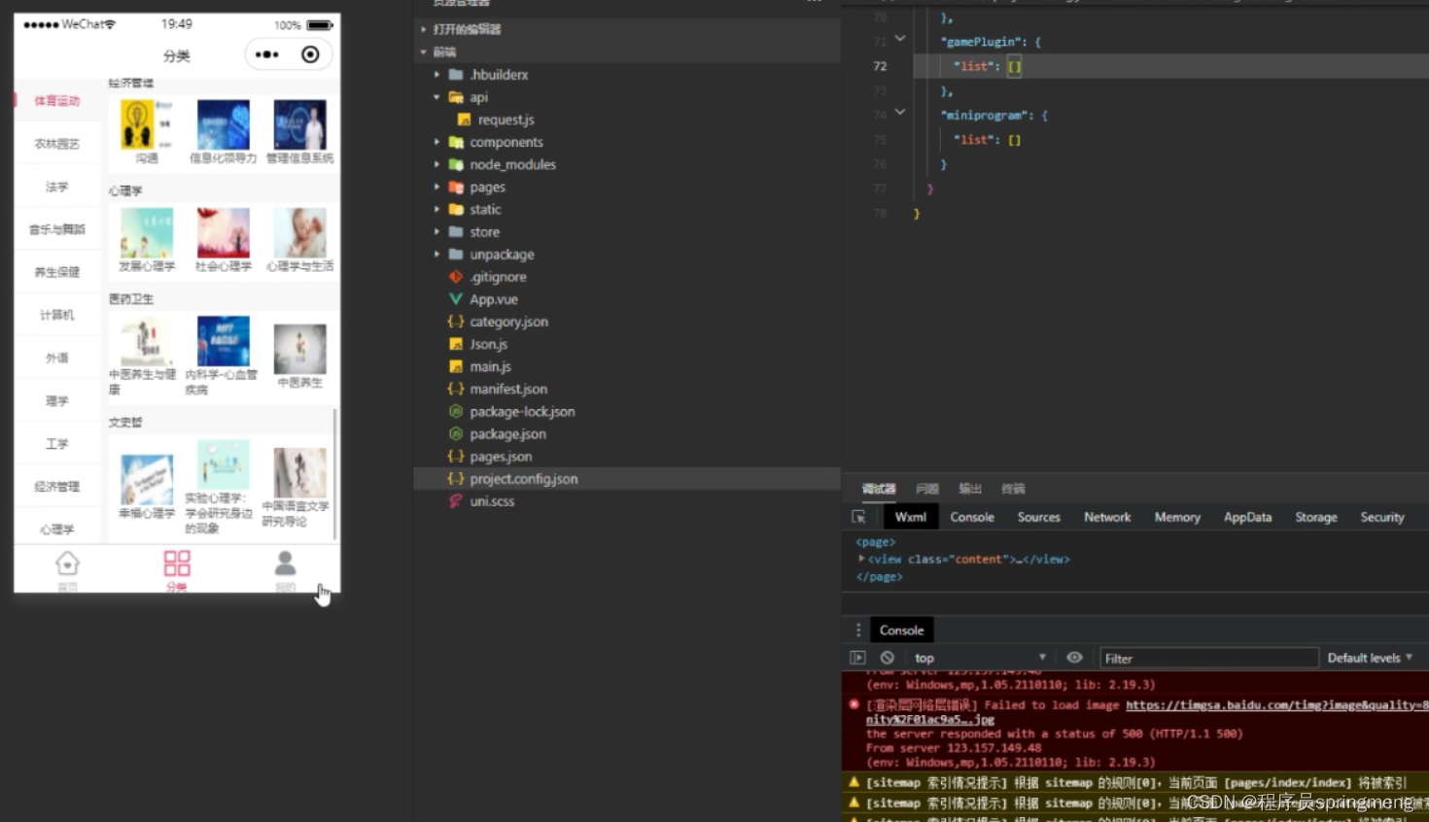Image resolution: width=1429 pixels, height=822 pixels.
Task: Open project.config.json in file tree
Action: 523,479
